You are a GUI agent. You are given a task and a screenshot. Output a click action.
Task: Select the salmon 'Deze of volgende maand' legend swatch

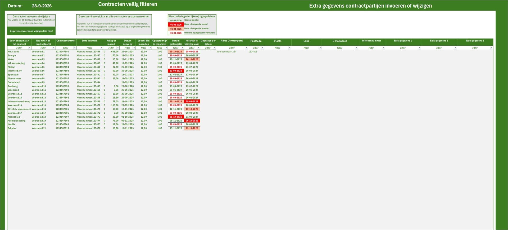point(176,29)
